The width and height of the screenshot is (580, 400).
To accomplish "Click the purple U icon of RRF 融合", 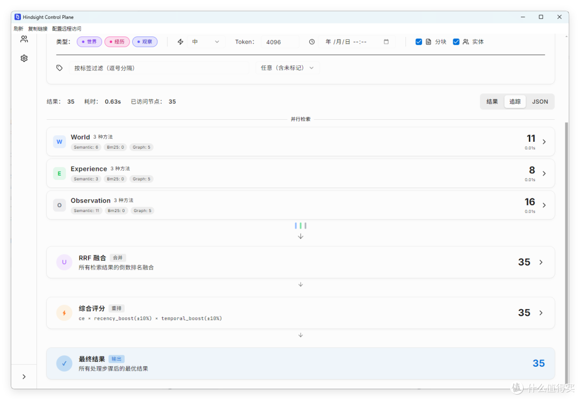I will (x=64, y=262).
